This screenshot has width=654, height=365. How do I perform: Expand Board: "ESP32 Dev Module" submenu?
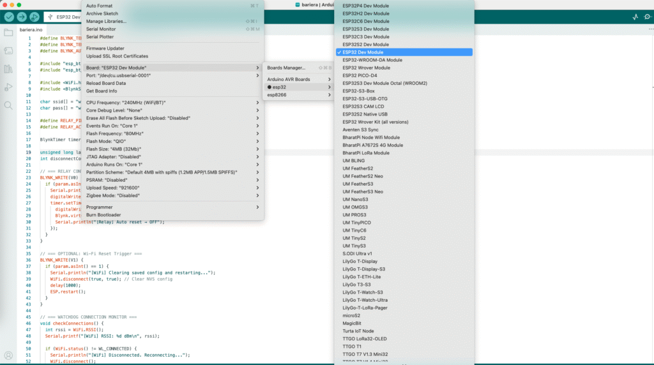point(172,68)
